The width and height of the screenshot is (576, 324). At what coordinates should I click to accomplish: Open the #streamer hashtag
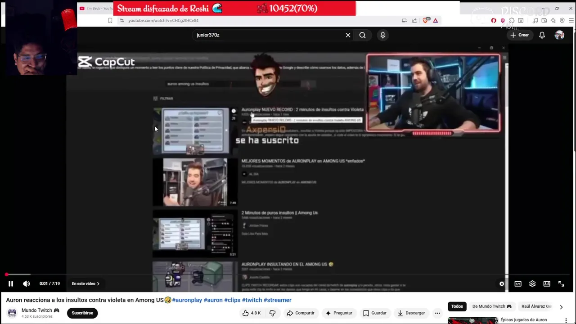click(278, 300)
